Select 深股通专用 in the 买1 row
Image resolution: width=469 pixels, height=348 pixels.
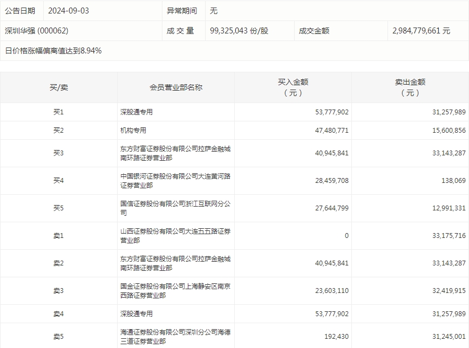137,112
